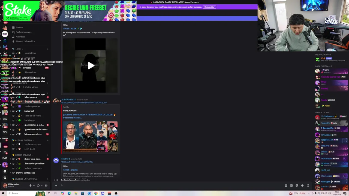
Task: Open Discord from the Windows taskbar
Action: tap(103, 193)
